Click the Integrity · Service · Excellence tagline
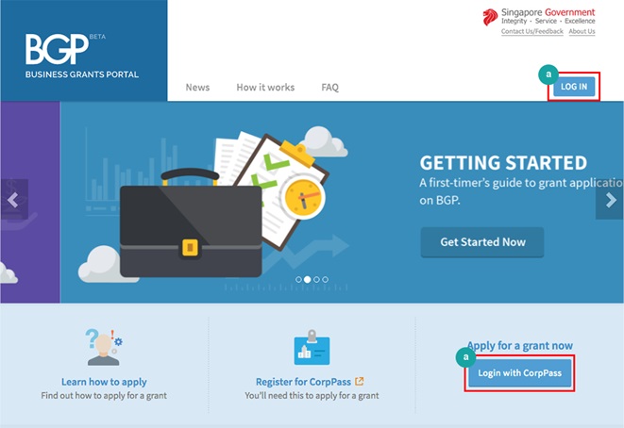The image size is (624, 428). (x=548, y=21)
